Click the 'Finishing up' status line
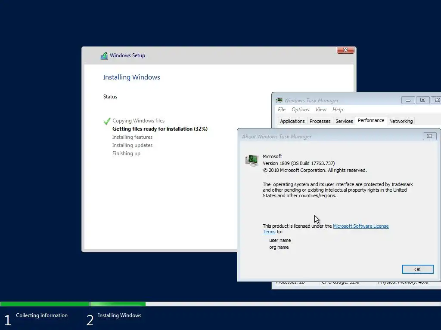The width and height of the screenshot is (441, 330). (126, 153)
